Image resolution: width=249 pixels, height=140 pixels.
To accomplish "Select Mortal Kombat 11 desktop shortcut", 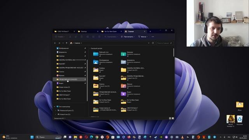I will pyautogui.click(x=230, y=121).
